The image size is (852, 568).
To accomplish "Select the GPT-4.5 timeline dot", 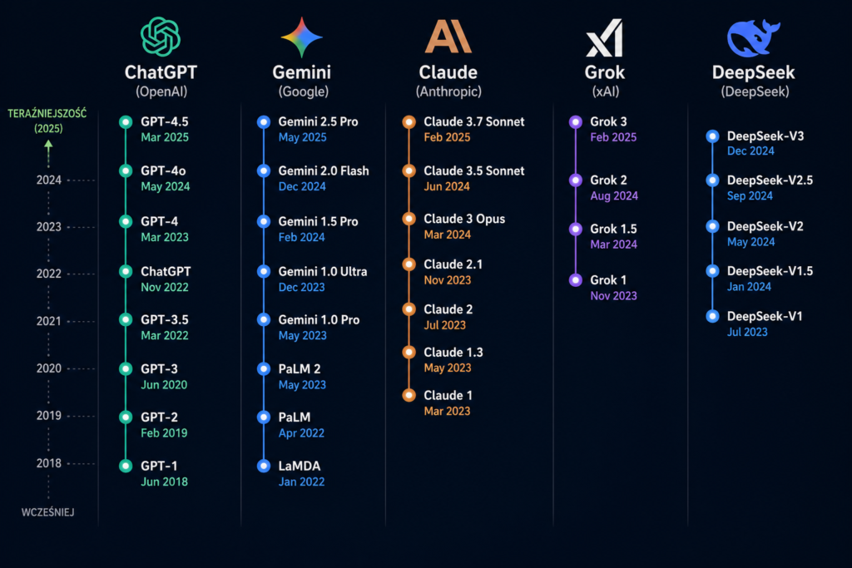I will pyautogui.click(x=126, y=122).
